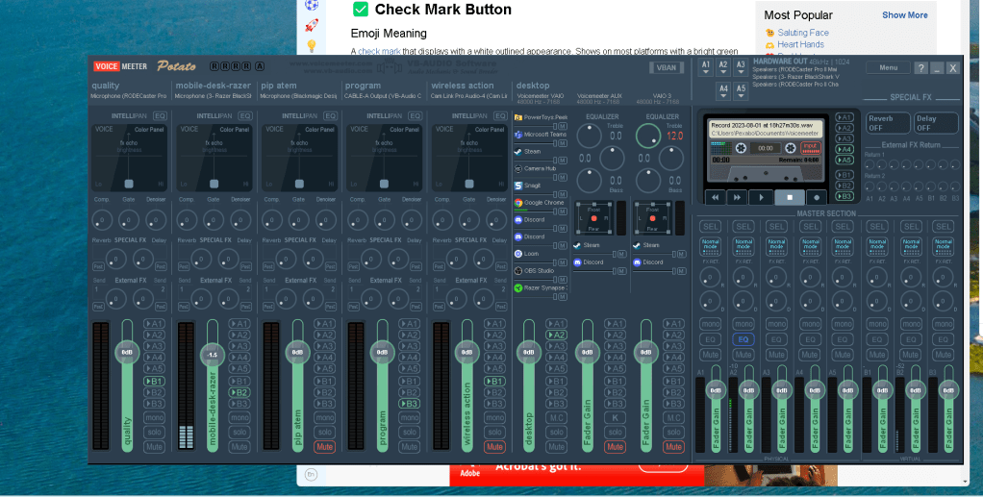The width and height of the screenshot is (983, 497).
Task: Toggle the cassette A4 output routing
Action: (844, 149)
